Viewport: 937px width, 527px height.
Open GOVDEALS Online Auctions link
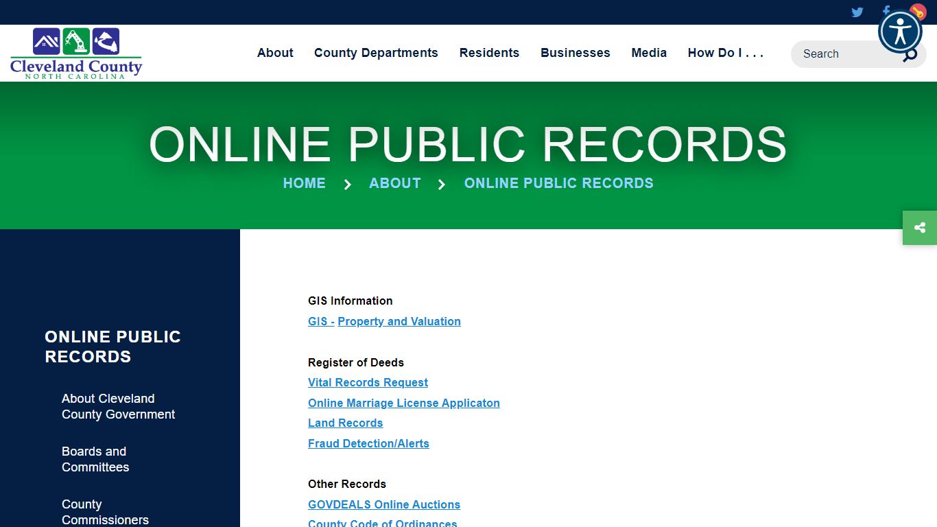tap(383, 504)
